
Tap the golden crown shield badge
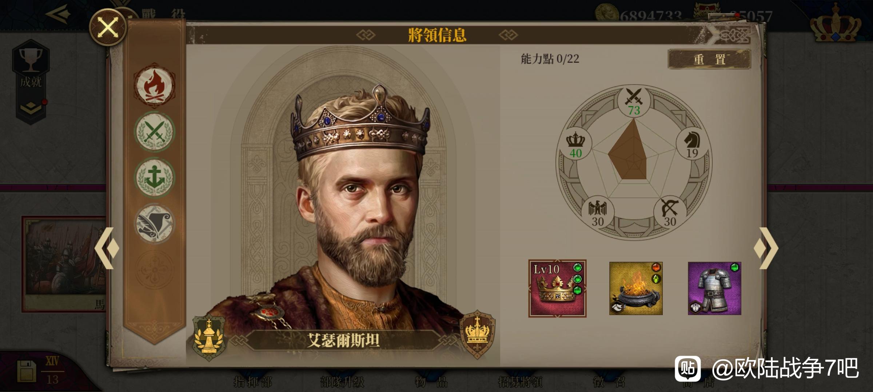click(x=478, y=334)
